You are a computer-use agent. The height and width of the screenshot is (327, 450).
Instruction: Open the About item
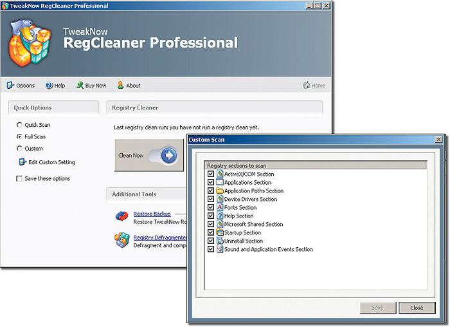pos(129,86)
